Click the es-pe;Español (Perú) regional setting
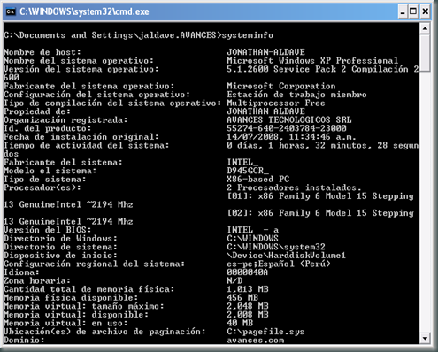This screenshot has height=352, width=438. 279,264
